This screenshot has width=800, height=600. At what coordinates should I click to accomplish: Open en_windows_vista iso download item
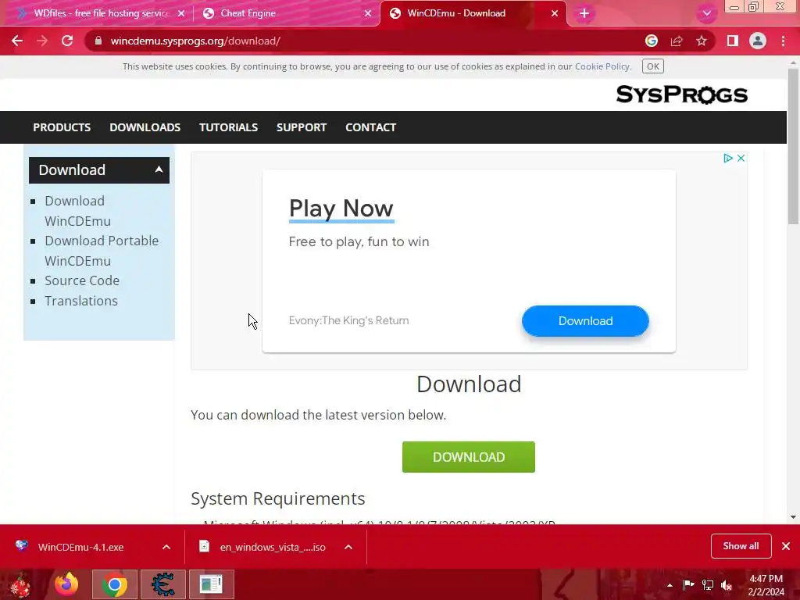[x=273, y=547]
